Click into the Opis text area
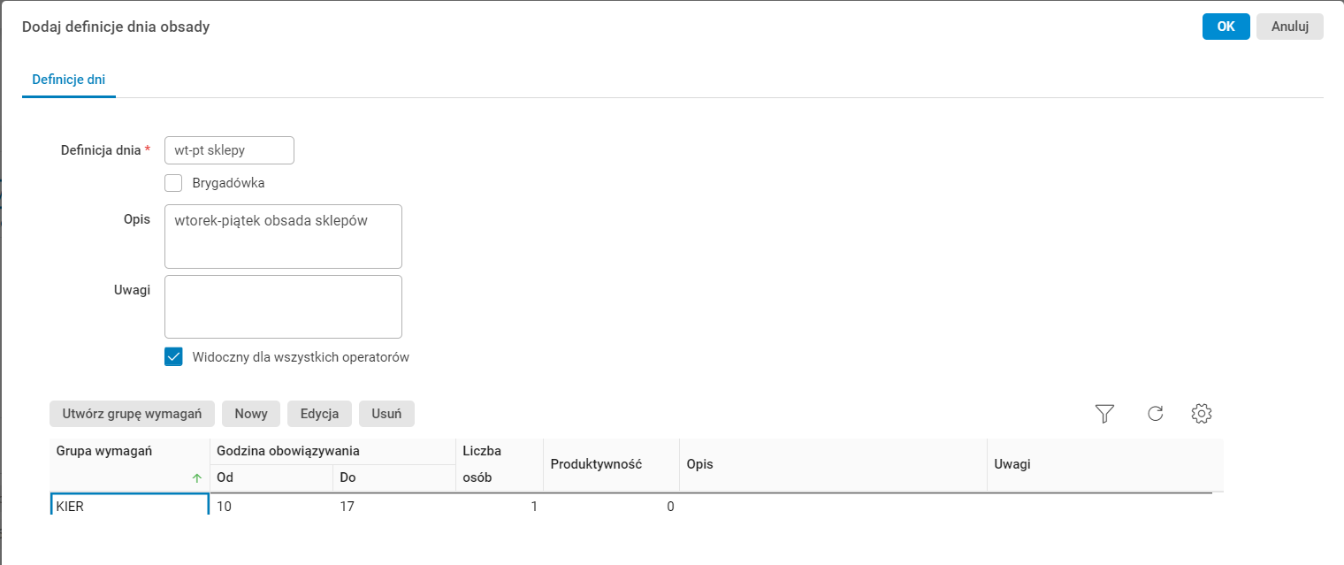The image size is (1344, 565). (283, 236)
